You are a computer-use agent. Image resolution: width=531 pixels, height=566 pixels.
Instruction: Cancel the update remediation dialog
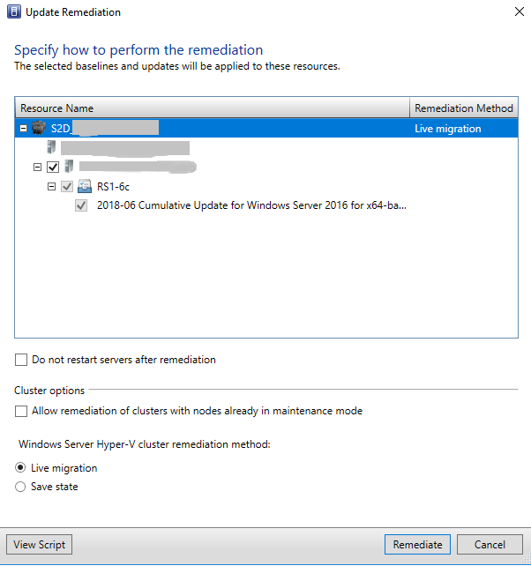click(490, 544)
